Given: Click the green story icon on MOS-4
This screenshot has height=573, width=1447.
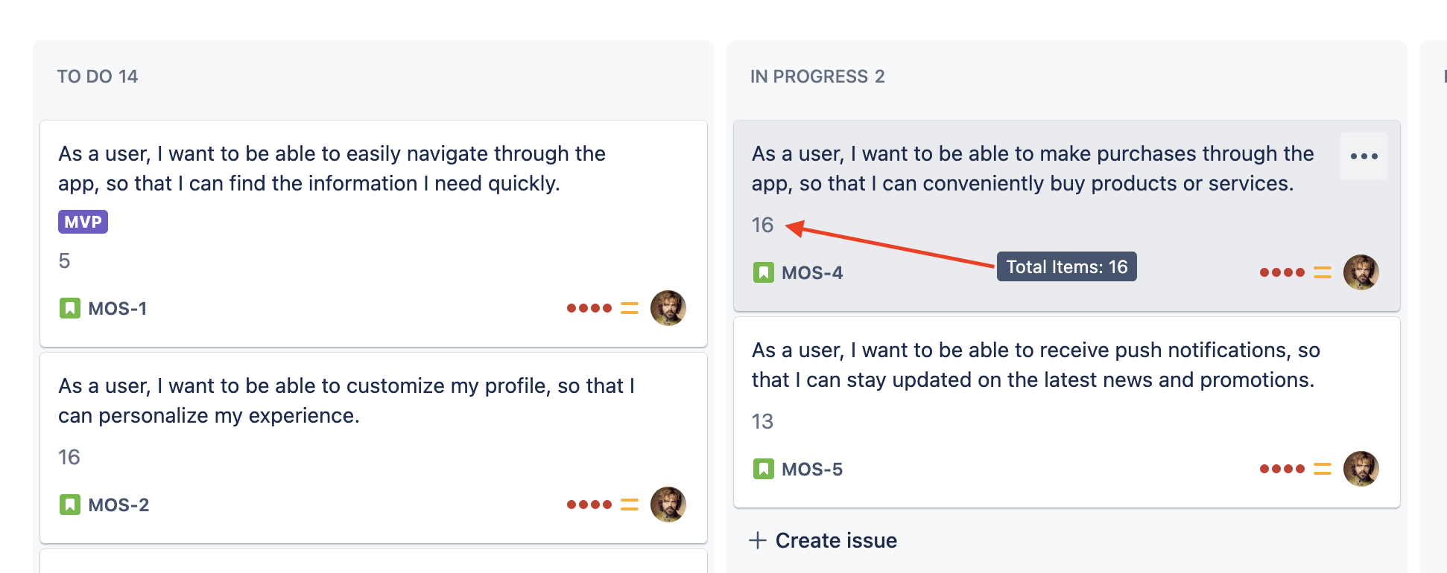Looking at the screenshot, I should click(763, 272).
